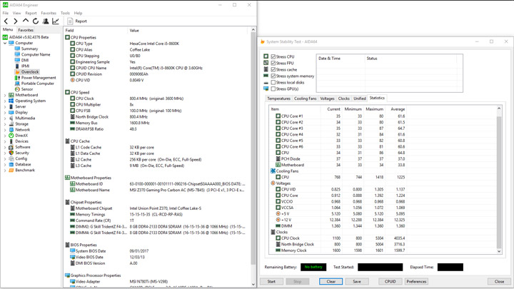Viewport: 514px width, 289px height.
Task: Select the Overclock tree item
Action: [30, 72]
